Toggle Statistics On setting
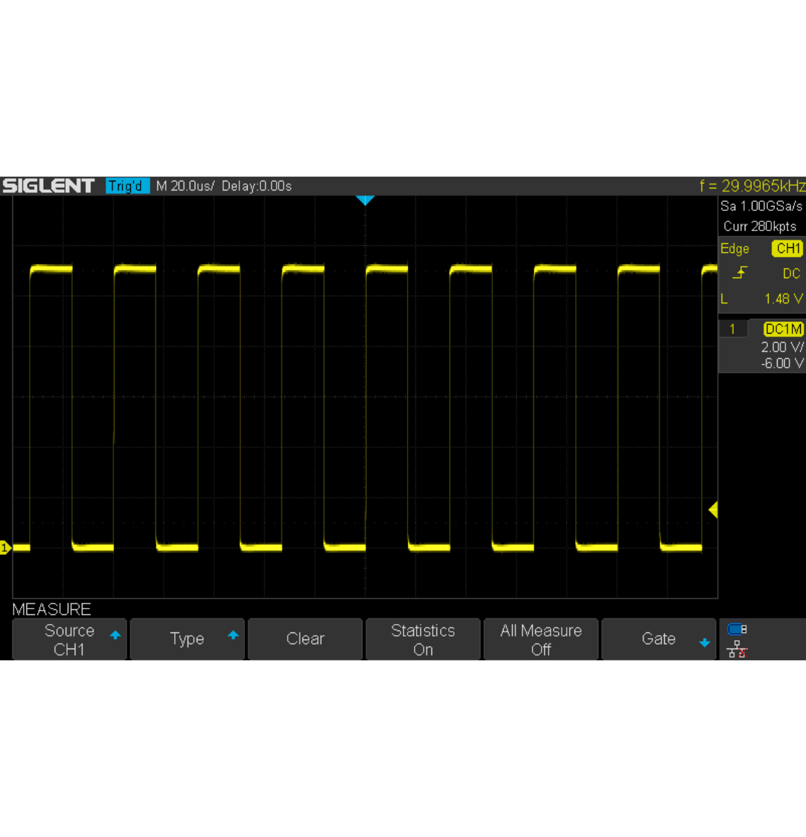 point(423,640)
